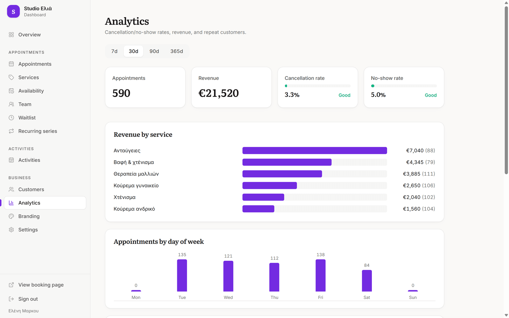Image resolution: width=509 pixels, height=318 pixels.
Task: Open the Services section
Action: click(45, 77)
